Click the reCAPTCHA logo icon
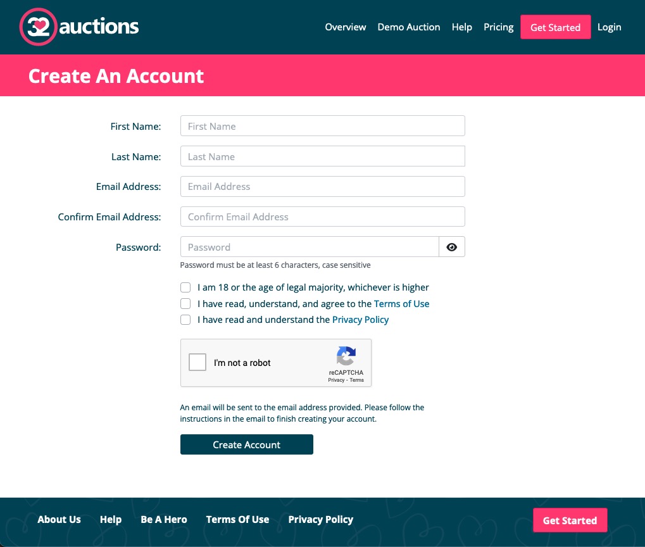Image resolution: width=645 pixels, height=547 pixels. (x=346, y=356)
